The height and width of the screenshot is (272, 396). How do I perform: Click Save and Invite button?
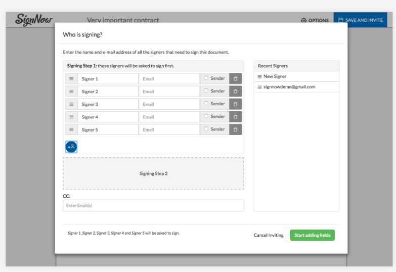(360, 20)
